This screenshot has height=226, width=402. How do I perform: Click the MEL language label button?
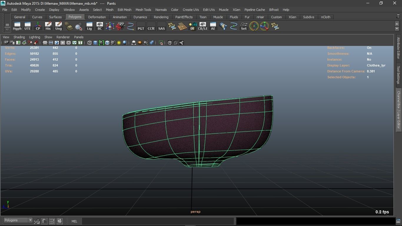coord(74,221)
